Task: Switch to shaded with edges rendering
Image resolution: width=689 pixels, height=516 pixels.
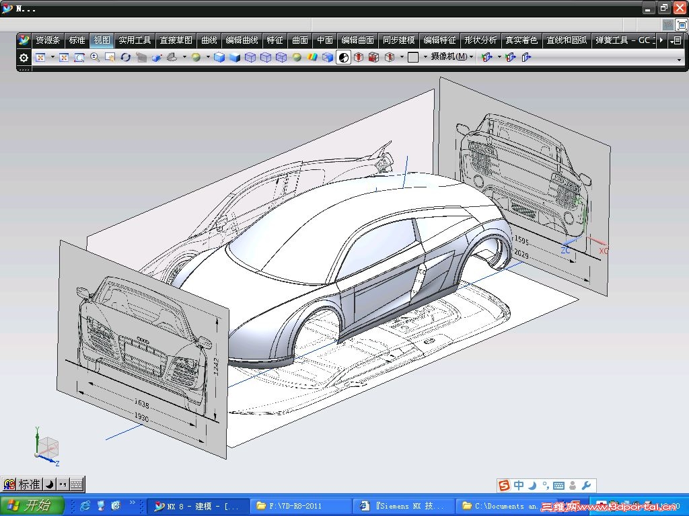Action: [219, 58]
